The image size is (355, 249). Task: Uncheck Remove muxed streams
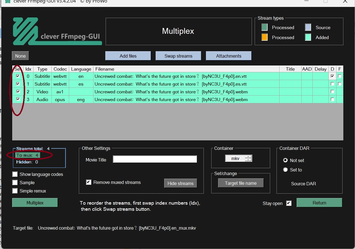pos(88,182)
